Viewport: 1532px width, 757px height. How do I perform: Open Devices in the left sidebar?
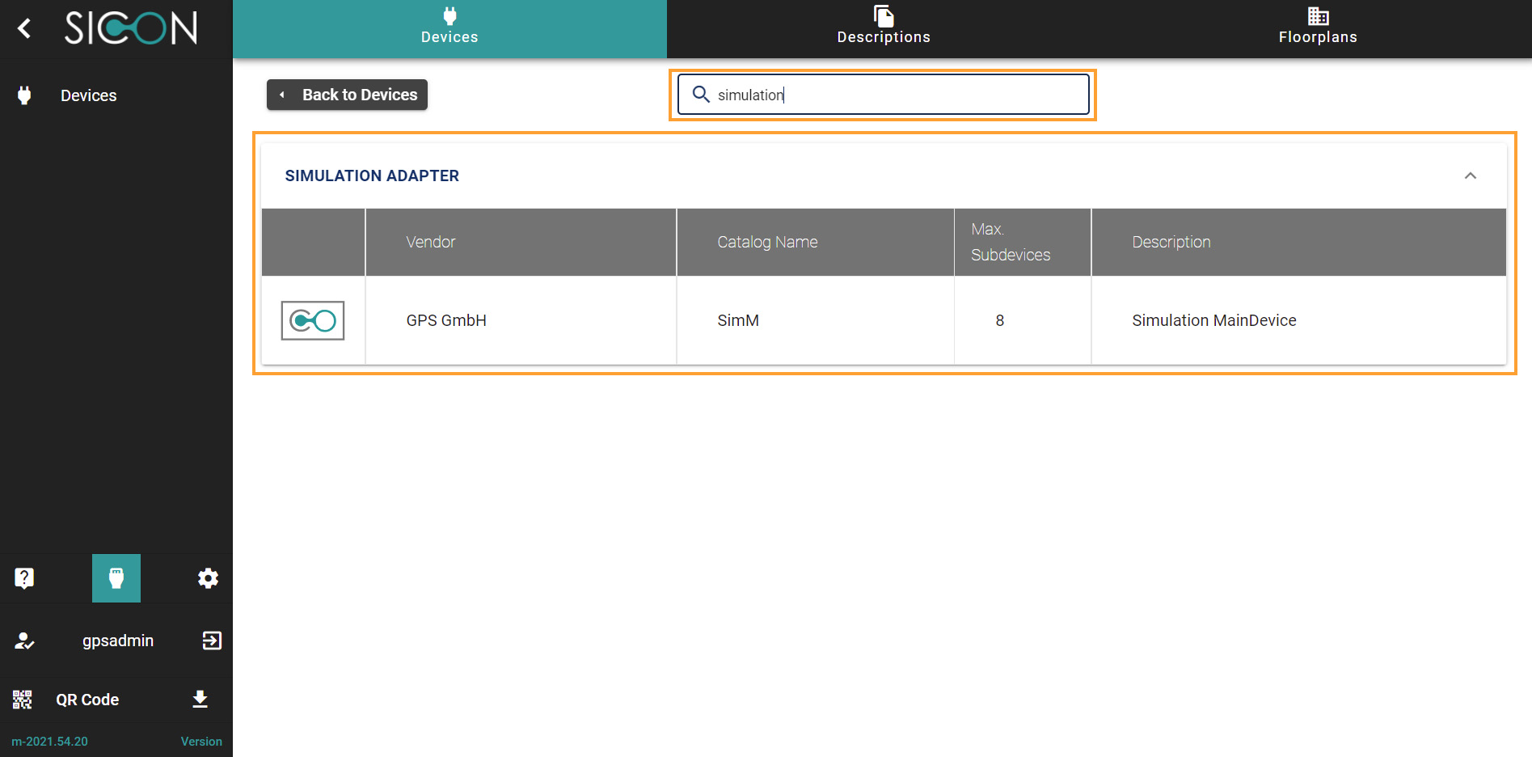pyautogui.click(x=88, y=95)
